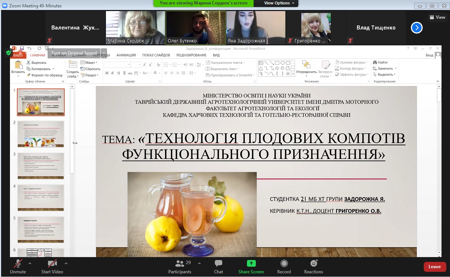Switch to the АНИМАЦИЯ ribbon tab
Image resolution: width=450 pixels, height=277 pixels.
[126, 55]
